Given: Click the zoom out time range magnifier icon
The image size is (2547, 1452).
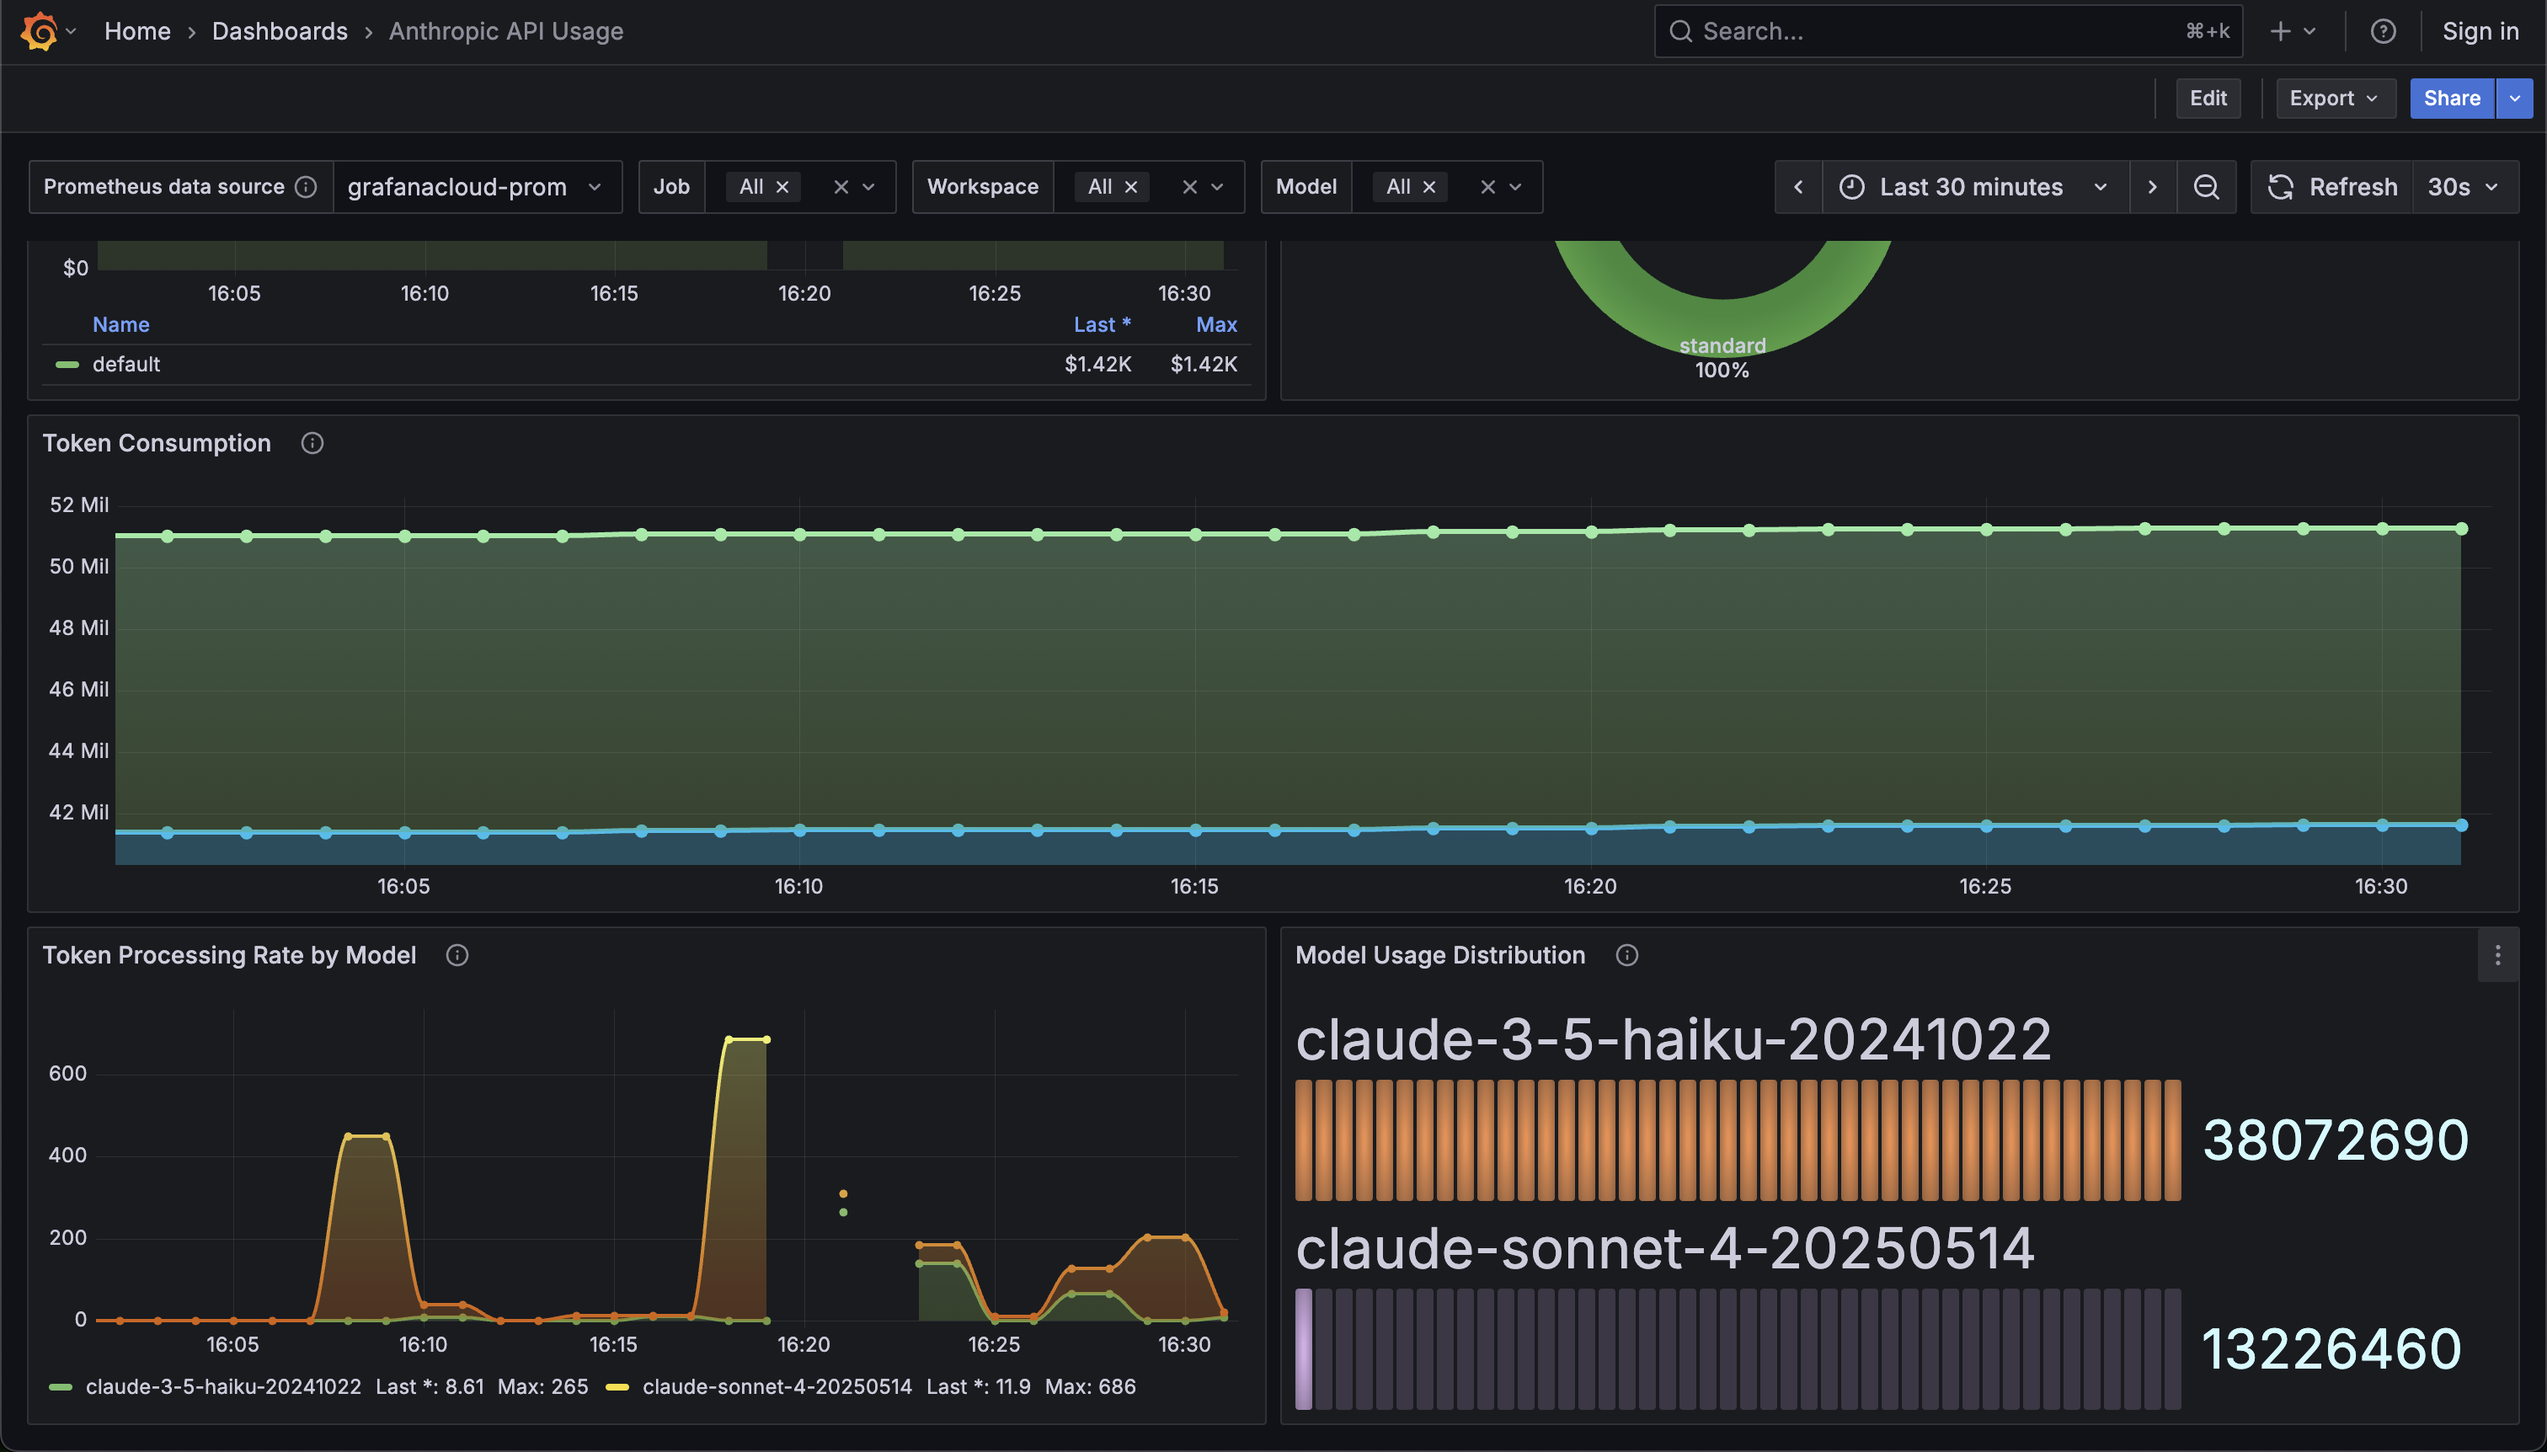Looking at the screenshot, I should tap(2206, 186).
